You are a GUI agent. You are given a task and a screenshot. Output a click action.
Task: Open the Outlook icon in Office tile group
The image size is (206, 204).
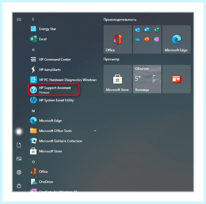137,30
